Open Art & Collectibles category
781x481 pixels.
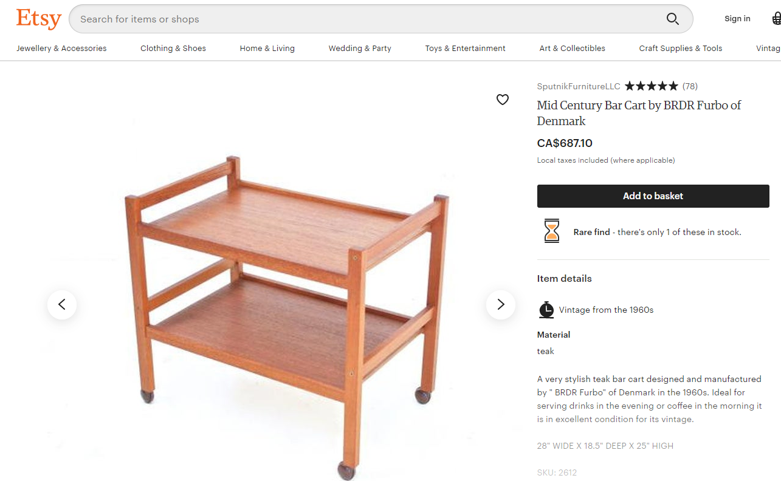pos(573,49)
